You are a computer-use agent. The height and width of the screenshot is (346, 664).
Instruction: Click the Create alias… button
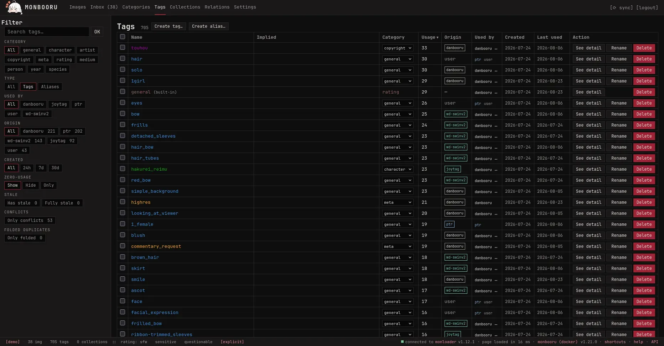point(209,26)
